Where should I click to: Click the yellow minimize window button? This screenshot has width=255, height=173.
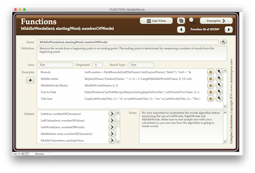[x=20, y=10]
